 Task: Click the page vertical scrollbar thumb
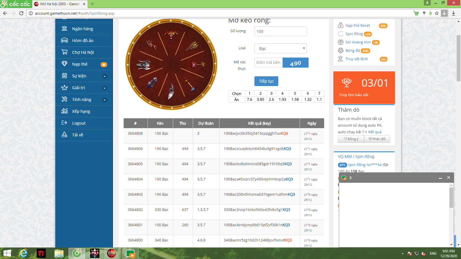coord(458,58)
